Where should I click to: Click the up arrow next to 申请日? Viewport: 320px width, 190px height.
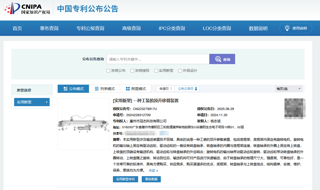click(x=171, y=88)
